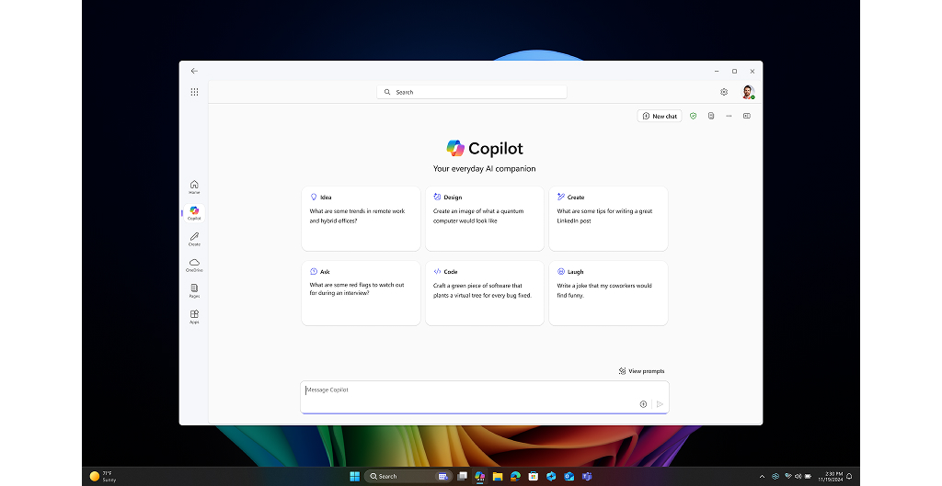Open File Explorer on the taskbar

point(498,477)
